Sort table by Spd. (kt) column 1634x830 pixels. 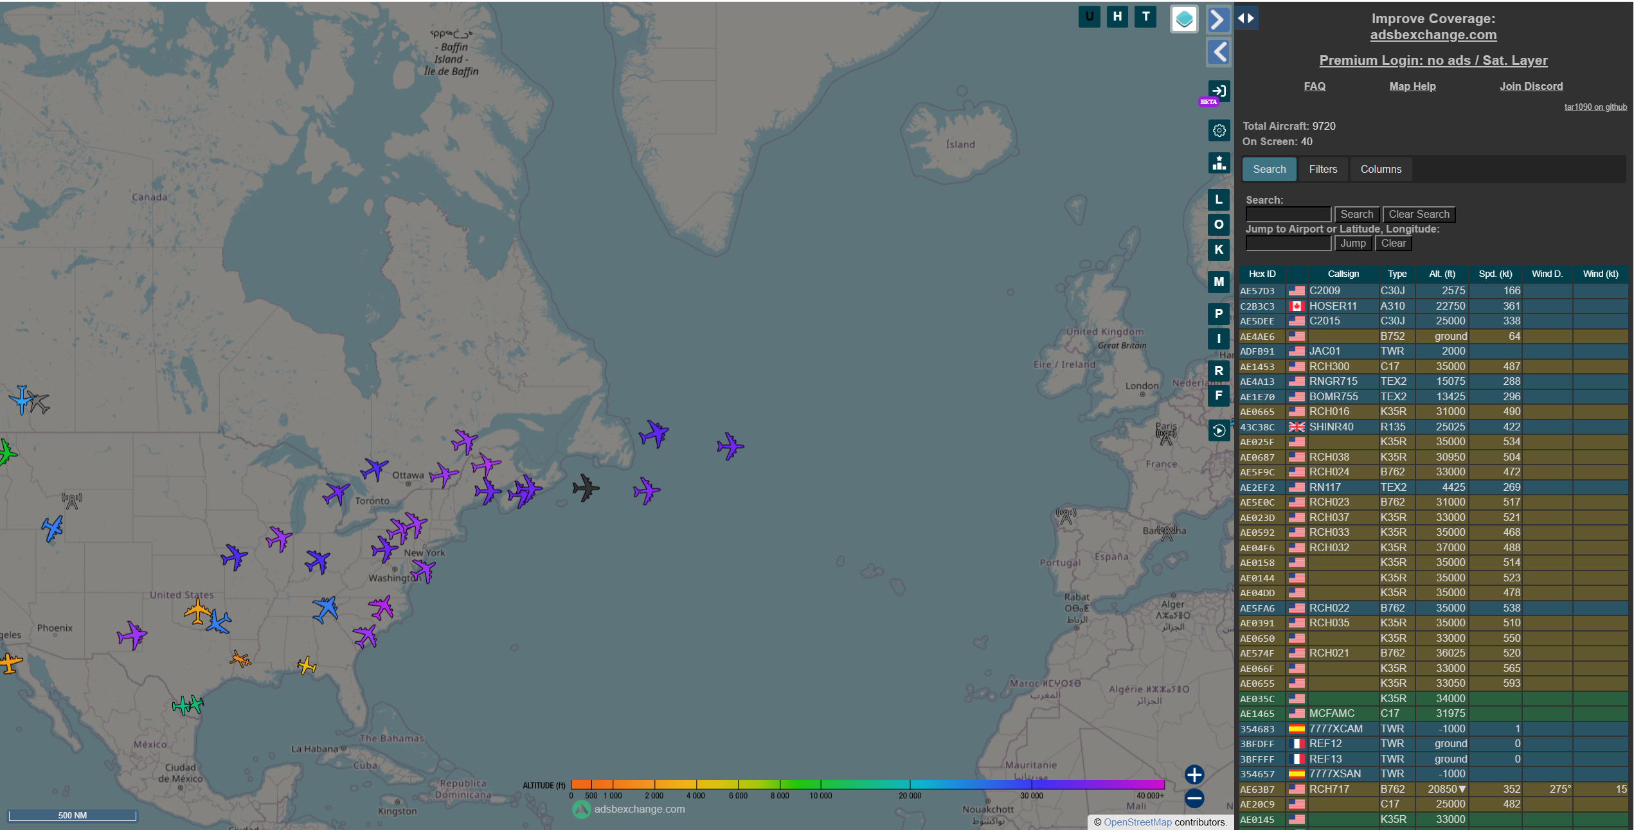click(x=1495, y=274)
